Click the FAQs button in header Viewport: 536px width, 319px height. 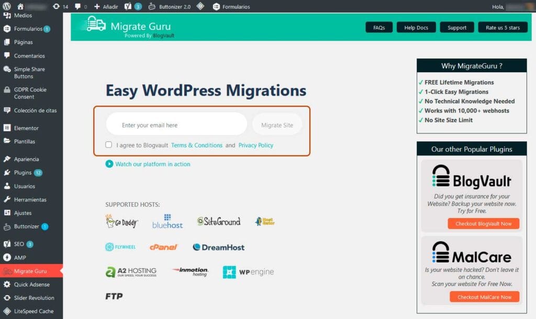379,28
